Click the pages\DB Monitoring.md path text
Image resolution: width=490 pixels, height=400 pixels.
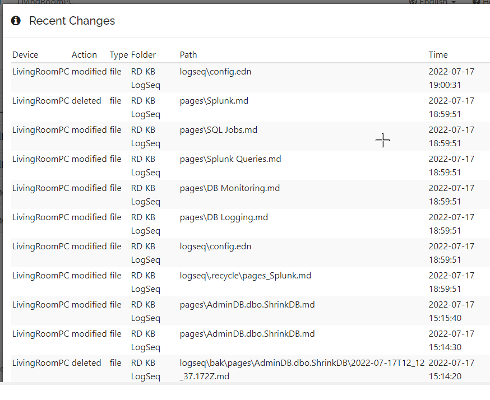[x=229, y=188]
